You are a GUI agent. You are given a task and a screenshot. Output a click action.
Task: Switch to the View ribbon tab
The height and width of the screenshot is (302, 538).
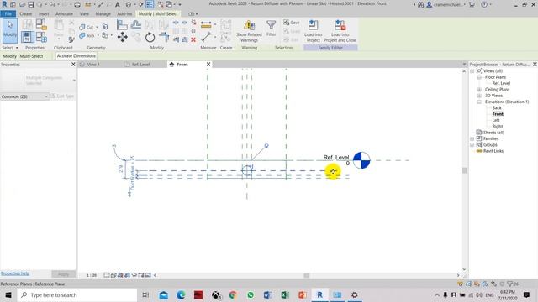pos(84,13)
